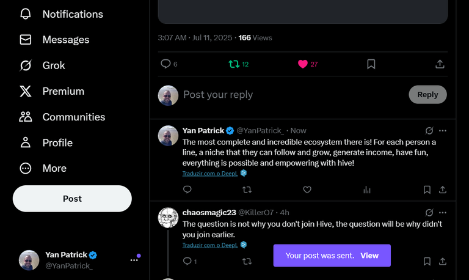Image resolution: width=469 pixels, height=280 pixels.
Task: Share the main post
Action: 440,64
